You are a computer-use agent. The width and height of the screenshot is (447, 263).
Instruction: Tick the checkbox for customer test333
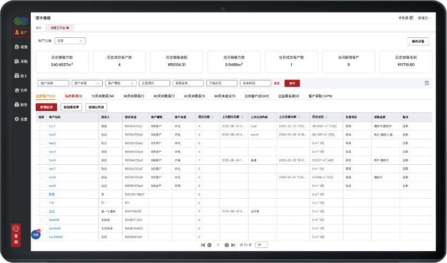[41, 220]
